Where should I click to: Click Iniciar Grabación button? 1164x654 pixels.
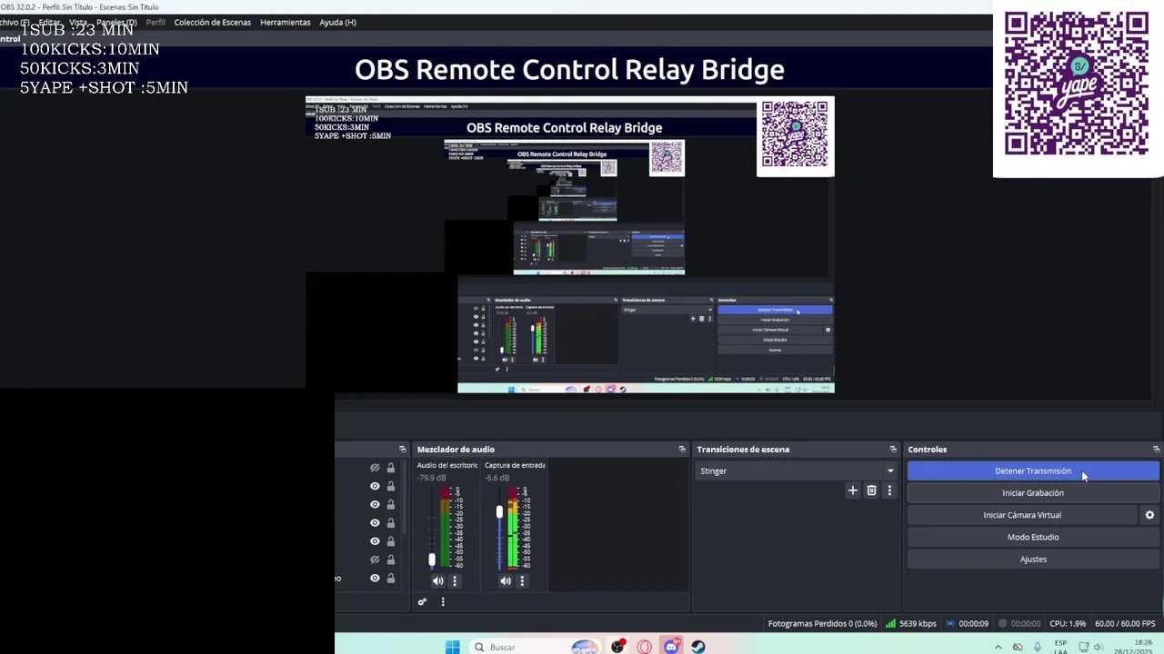(x=1033, y=493)
